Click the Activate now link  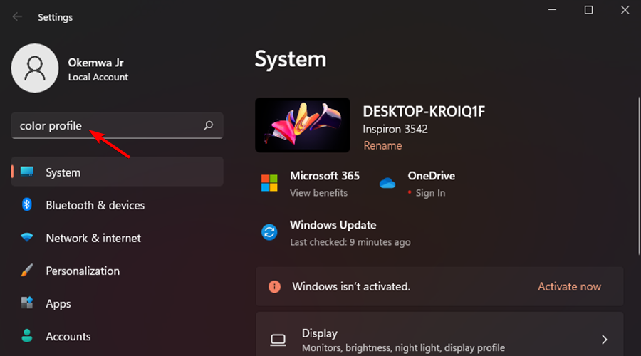569,286
